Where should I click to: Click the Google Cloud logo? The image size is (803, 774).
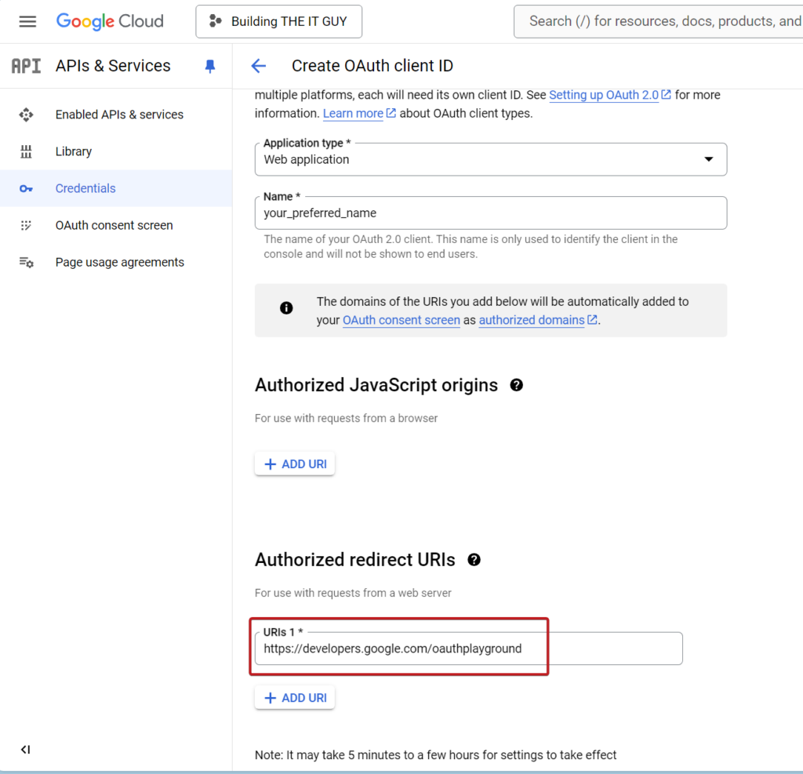110,21
